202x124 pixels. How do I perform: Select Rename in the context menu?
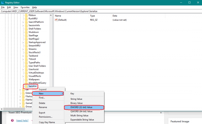pyautogui.click(x=48, y=107)
